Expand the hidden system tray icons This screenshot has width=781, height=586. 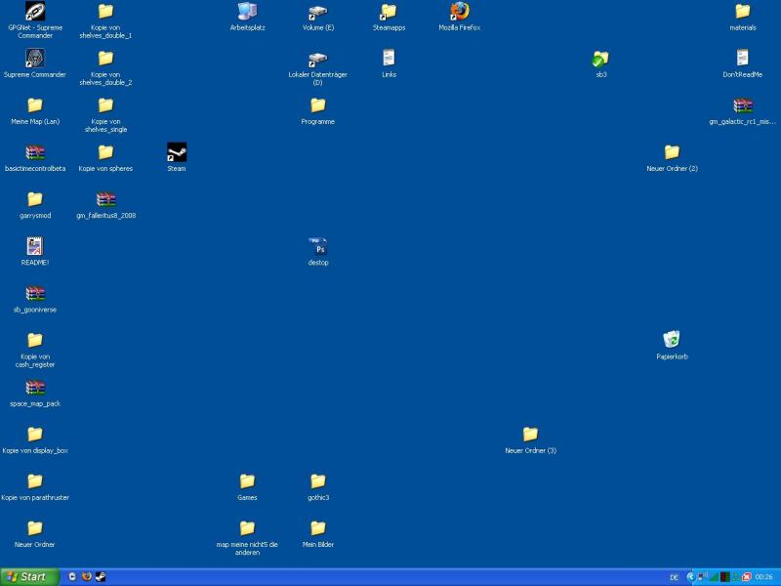tap(690, 577)
